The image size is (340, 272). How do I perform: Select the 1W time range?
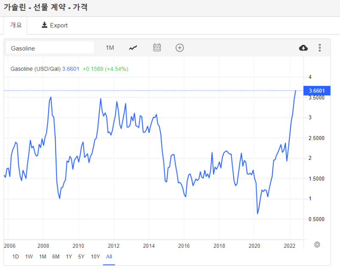coord(29,257)
